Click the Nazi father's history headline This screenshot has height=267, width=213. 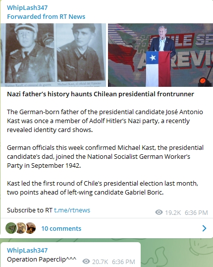pos(101,94)
